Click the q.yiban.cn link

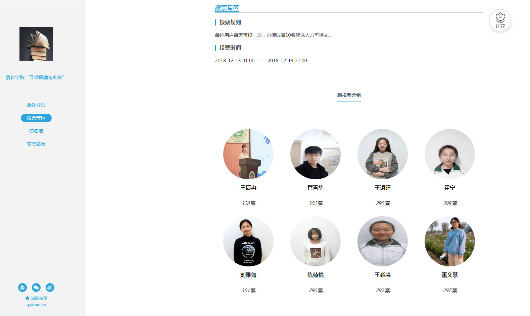(36, 305)
